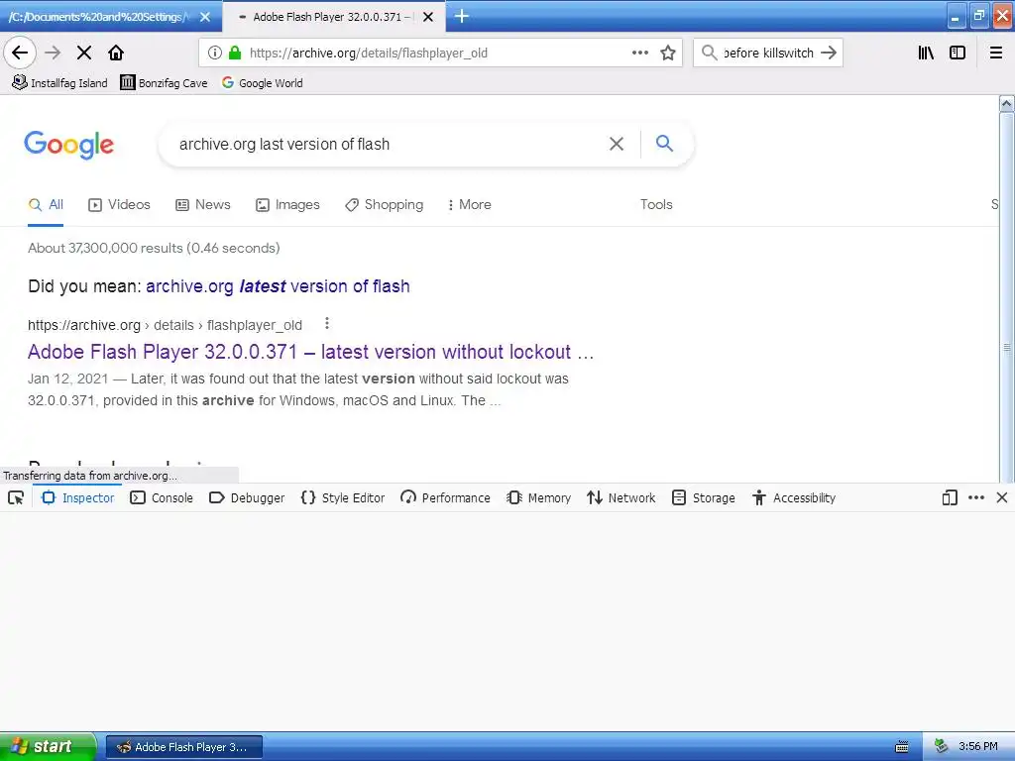Toggle Responsive Design Mode icon in DevTools
The image size is (1015, 761).
click(950, 497)
